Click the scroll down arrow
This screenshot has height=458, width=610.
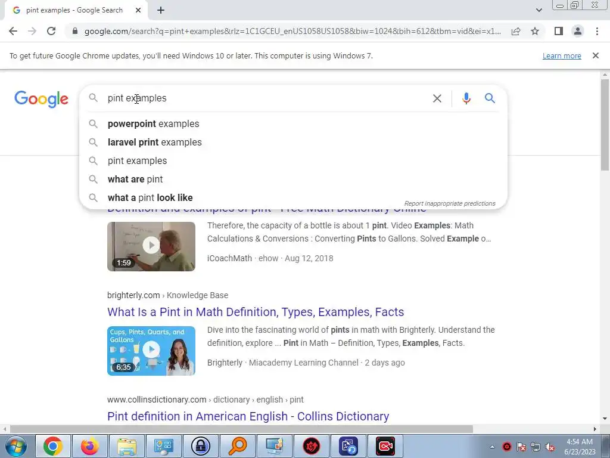(x=605, y=419)
